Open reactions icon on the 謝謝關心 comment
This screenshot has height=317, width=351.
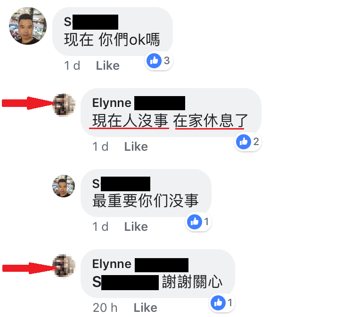pos(218,303)
